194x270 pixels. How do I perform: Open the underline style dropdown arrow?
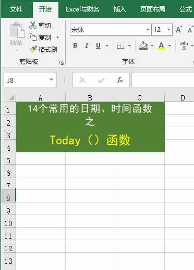(x=107, y=46)
